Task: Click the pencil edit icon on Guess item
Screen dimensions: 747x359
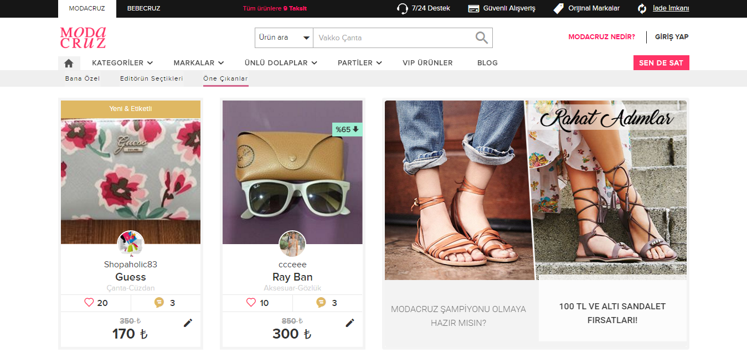Action: point(188,323)
